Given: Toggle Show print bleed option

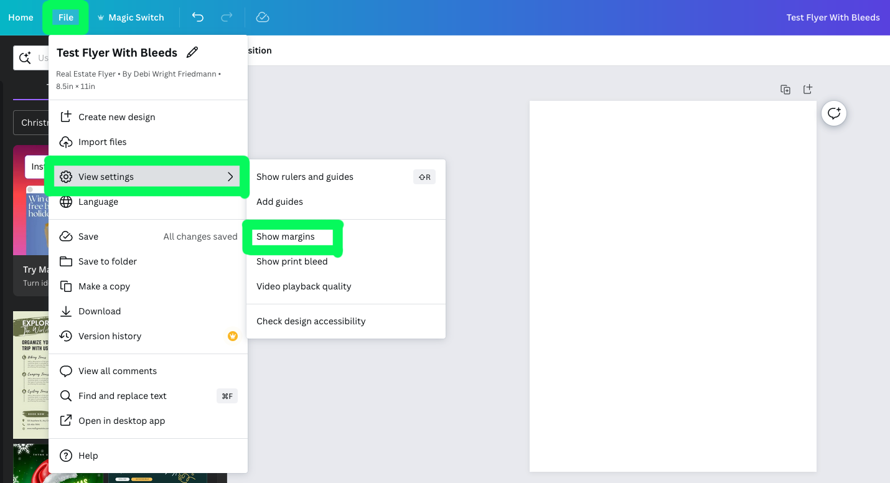Looking at the screenshot, I should 292,261.
